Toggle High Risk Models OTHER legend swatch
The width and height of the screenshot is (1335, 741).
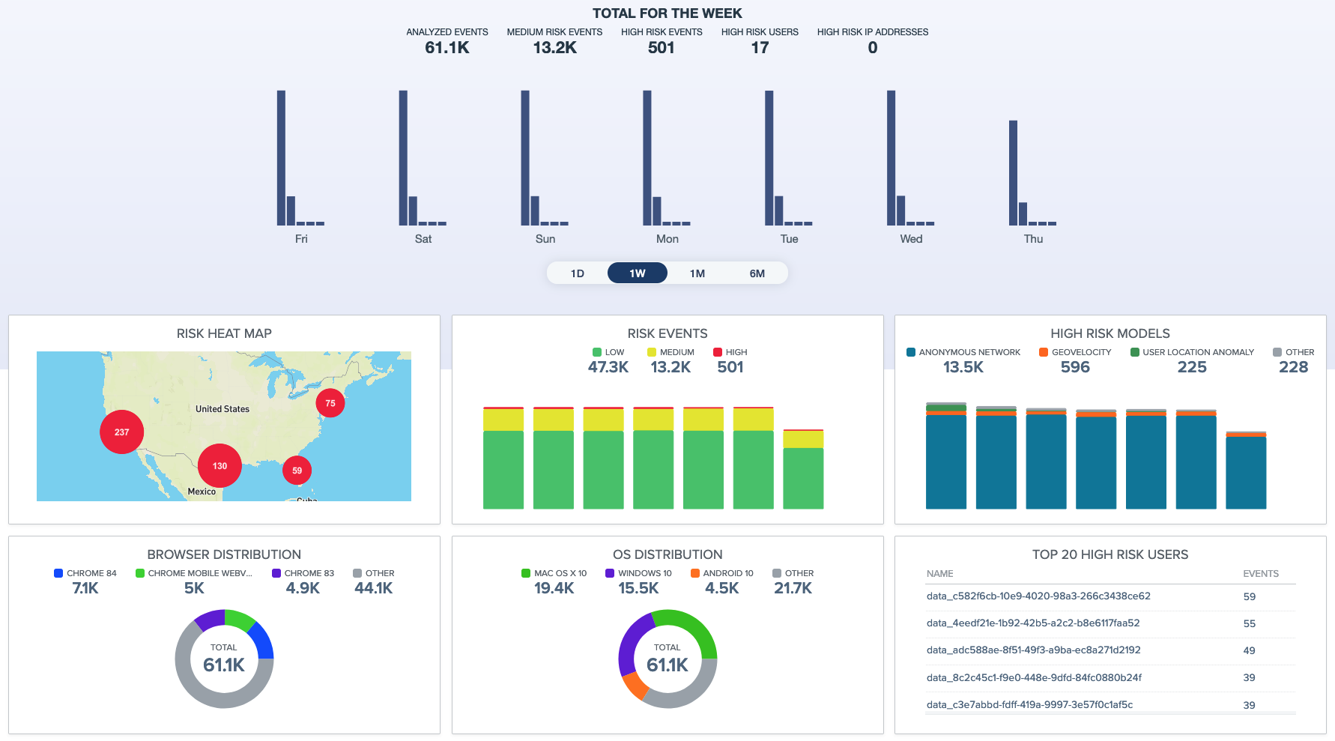coord(1277,352)
